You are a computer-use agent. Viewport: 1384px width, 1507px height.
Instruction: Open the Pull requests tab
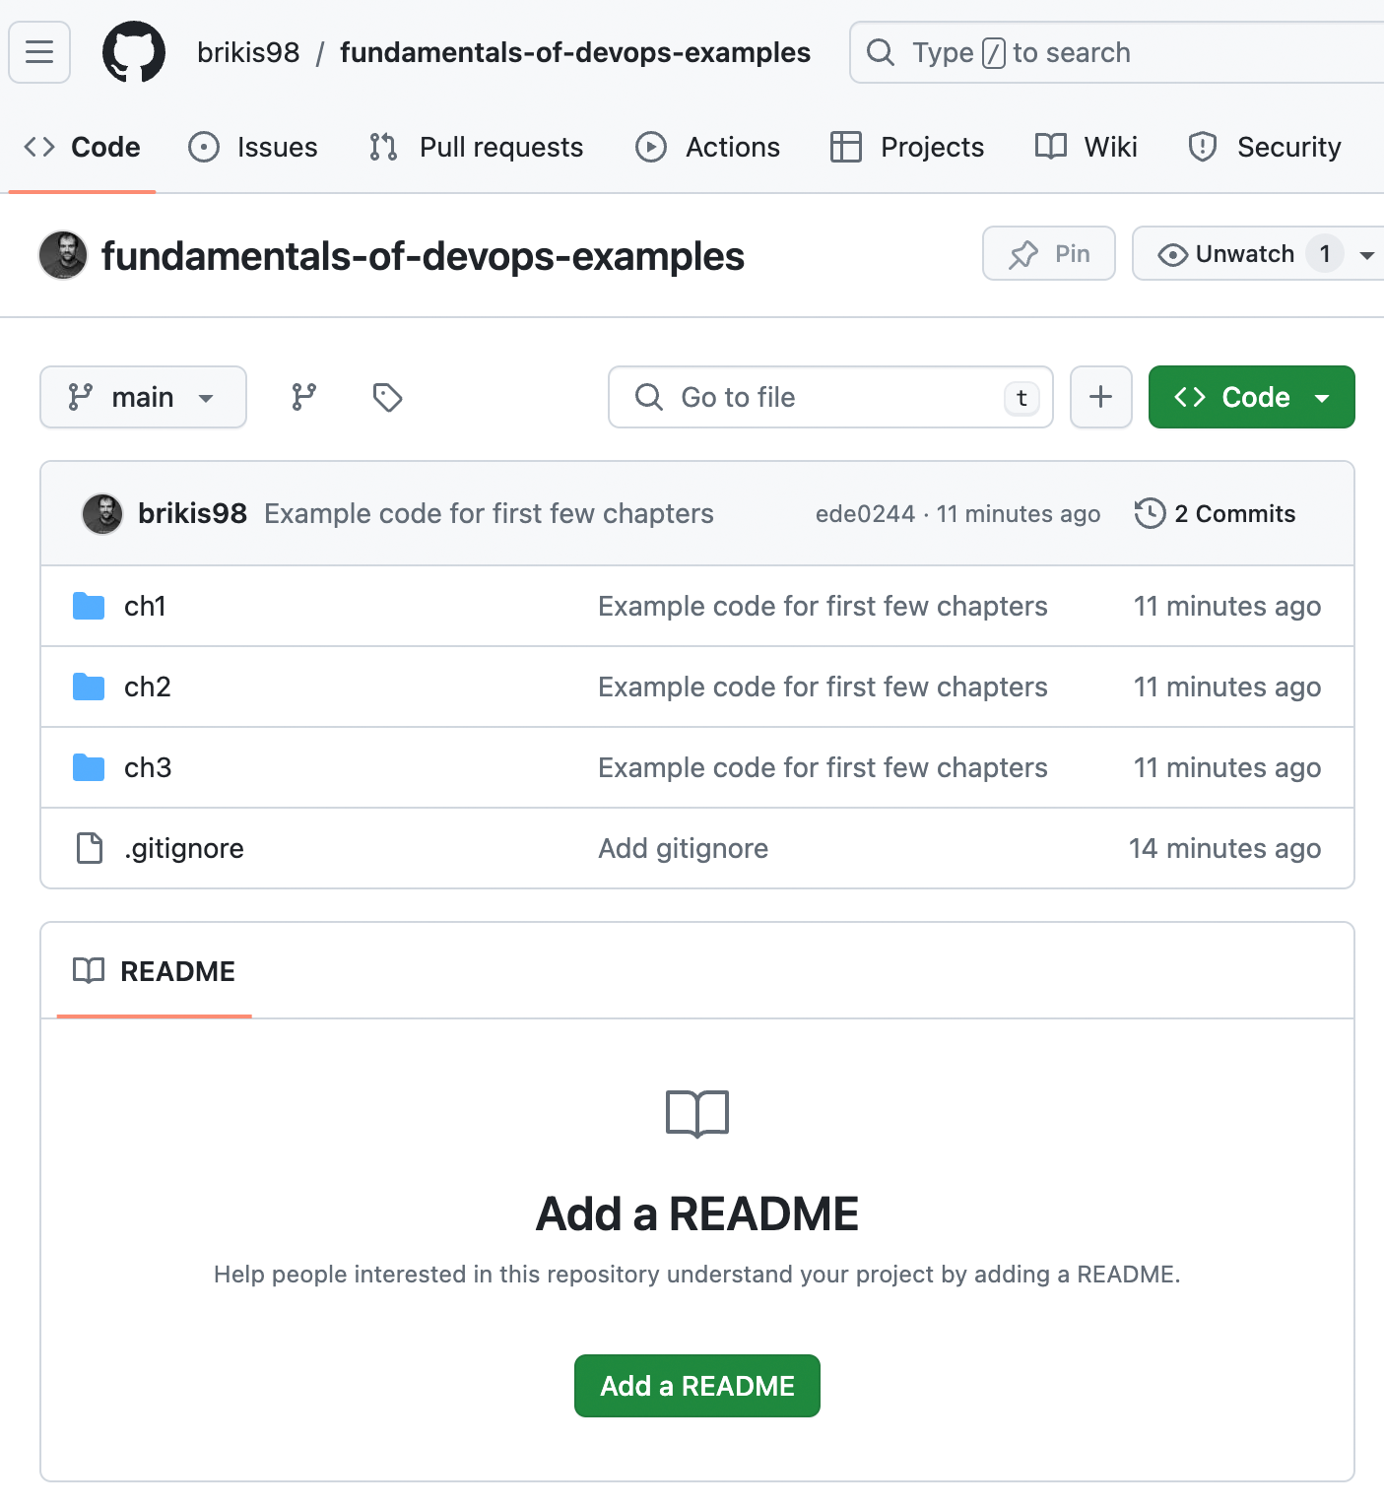click(477, 147)
